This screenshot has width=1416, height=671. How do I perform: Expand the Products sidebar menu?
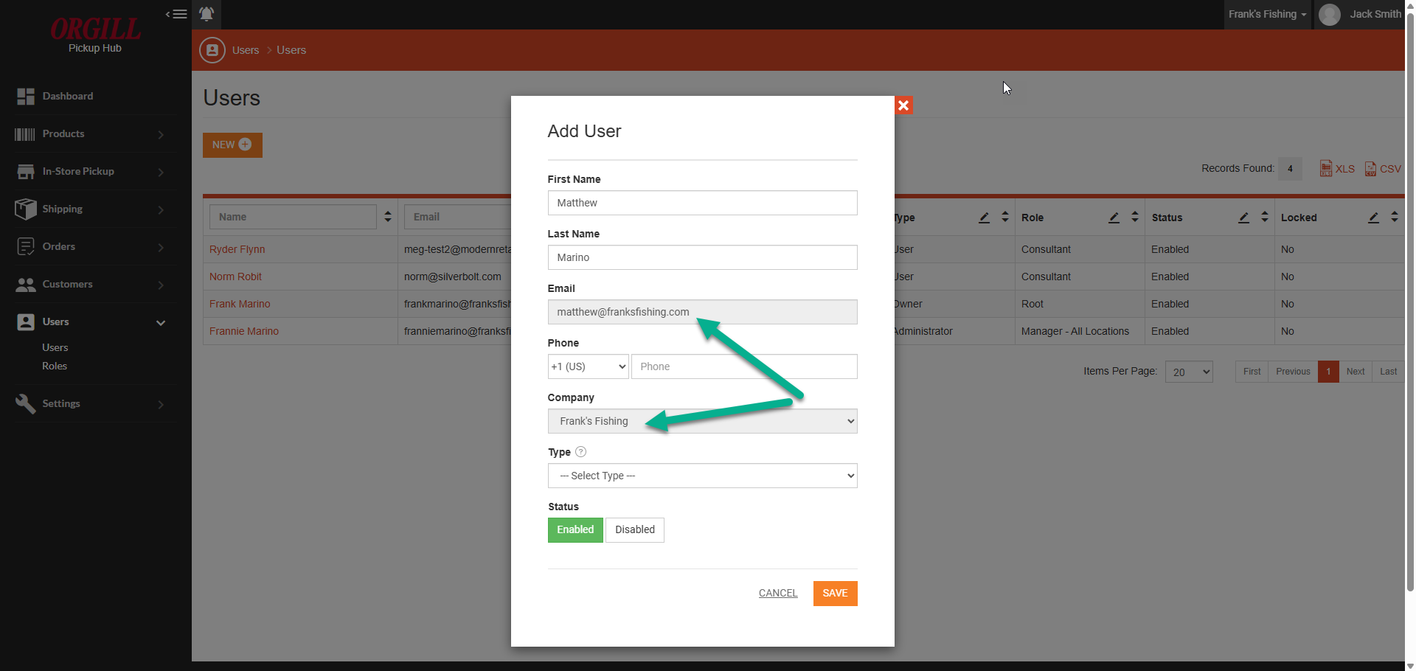(161, 134)
